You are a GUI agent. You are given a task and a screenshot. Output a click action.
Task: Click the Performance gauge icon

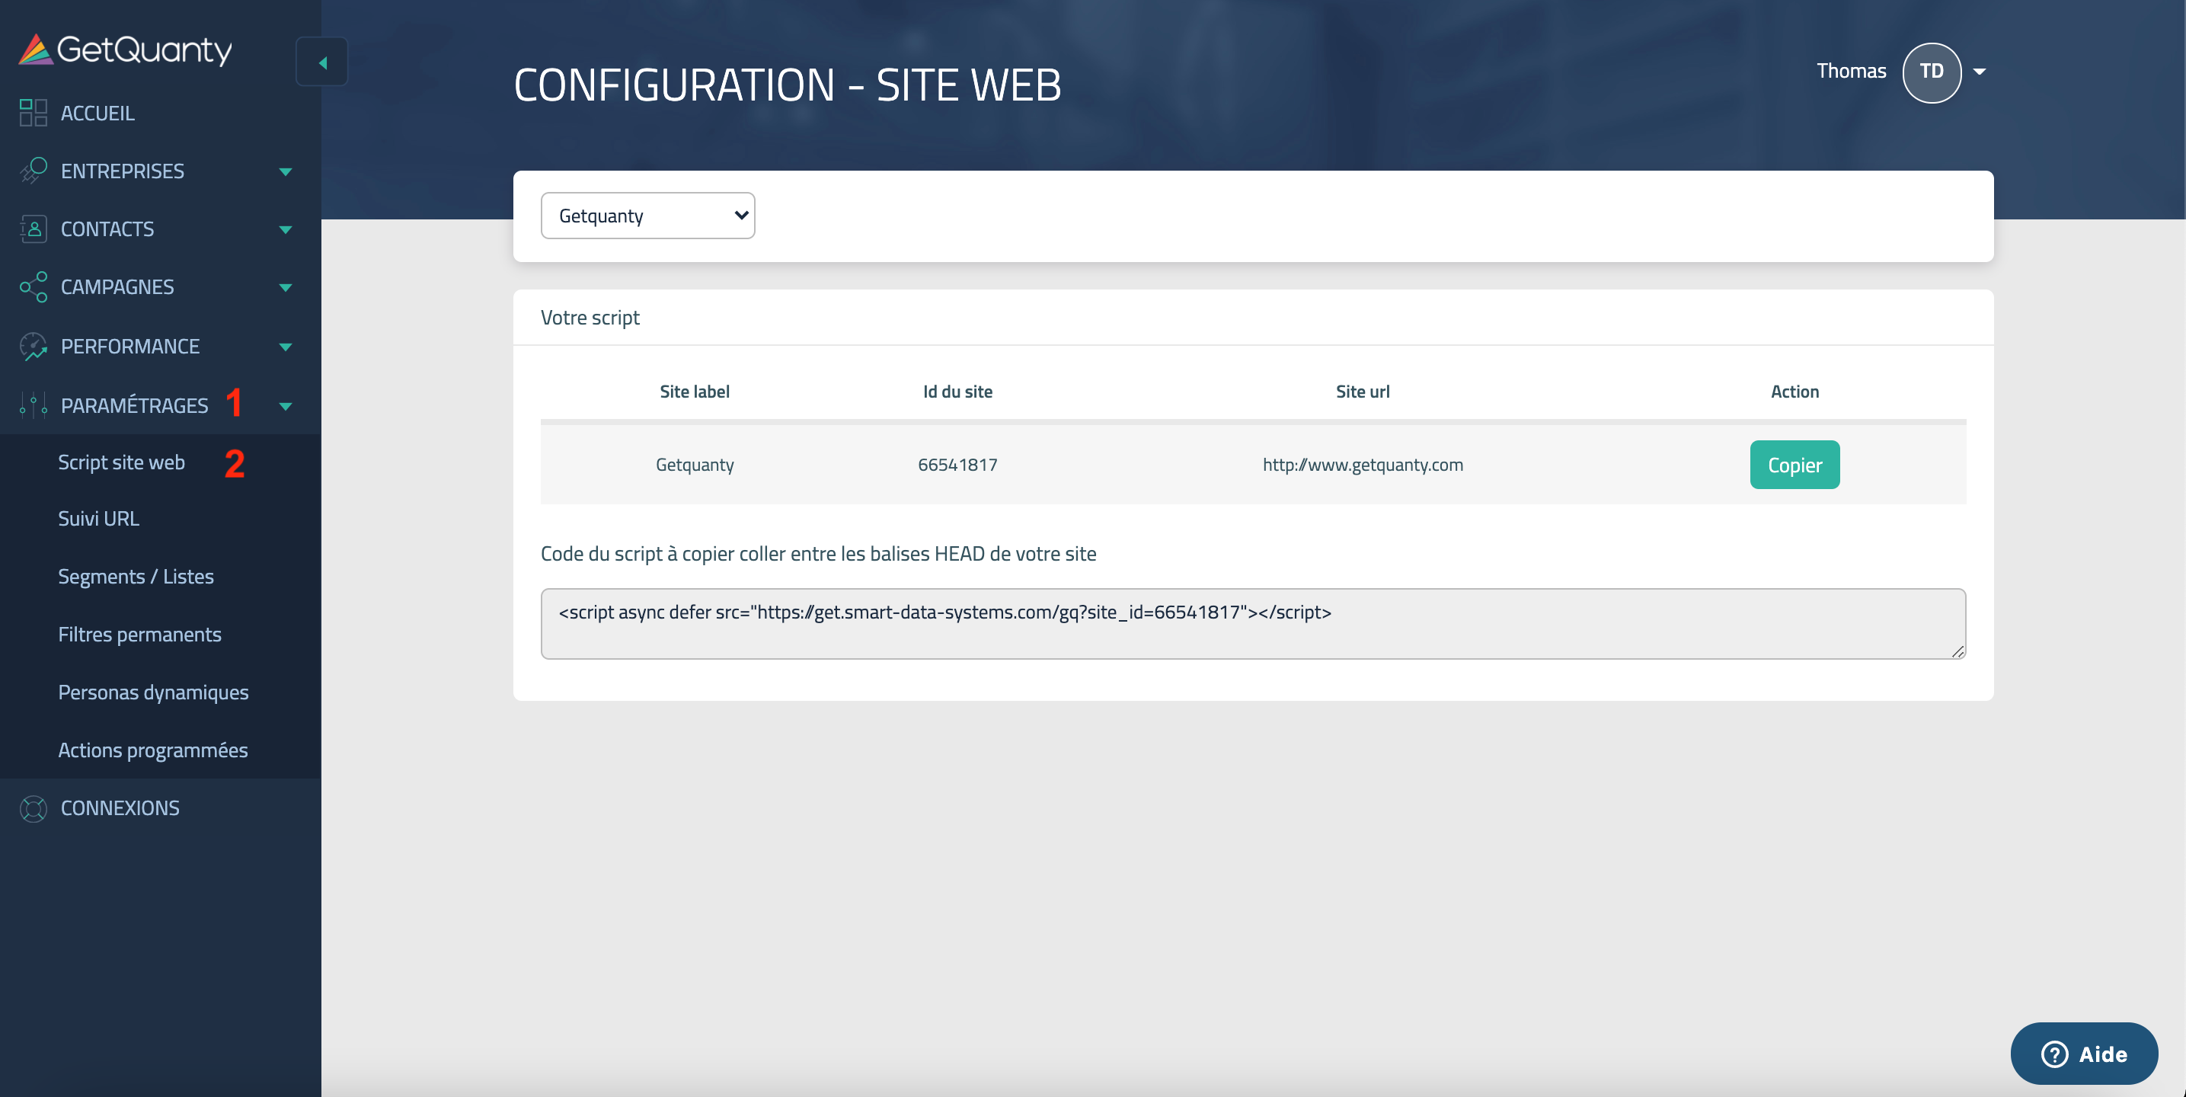[x=33, y=347]
